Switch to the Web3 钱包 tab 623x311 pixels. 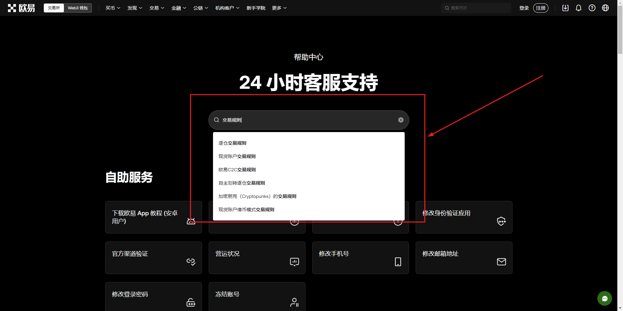[78, 8]
